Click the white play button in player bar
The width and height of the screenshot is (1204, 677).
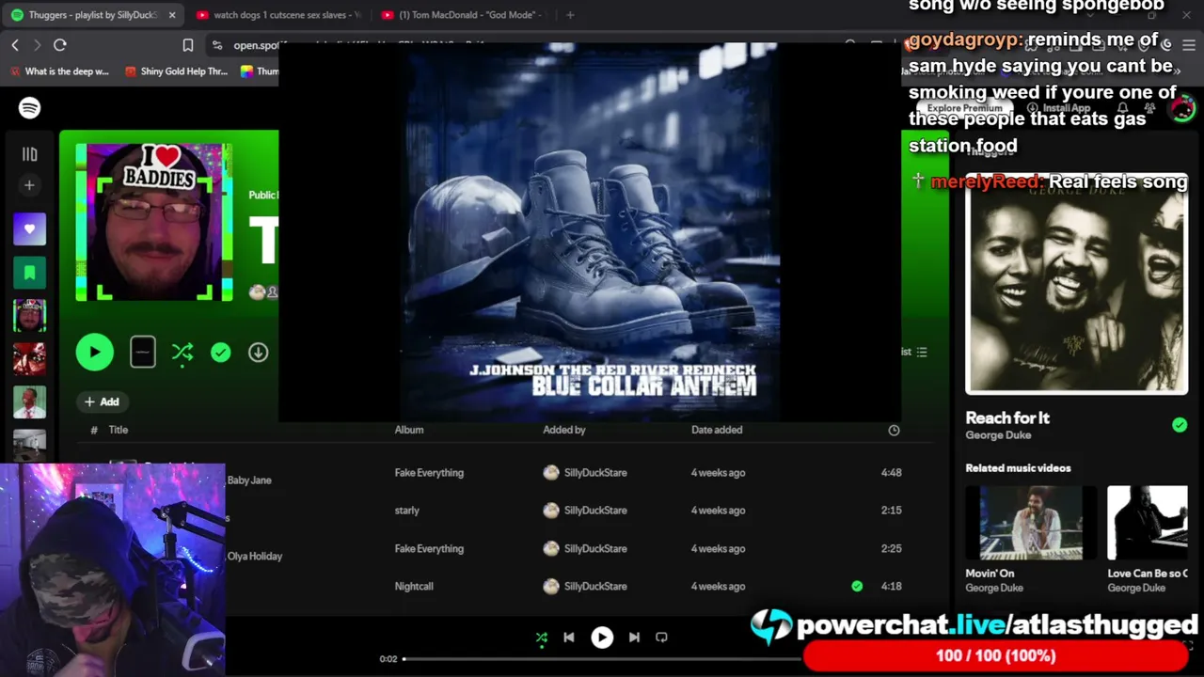pyautogui.click(x=602, y=638)
